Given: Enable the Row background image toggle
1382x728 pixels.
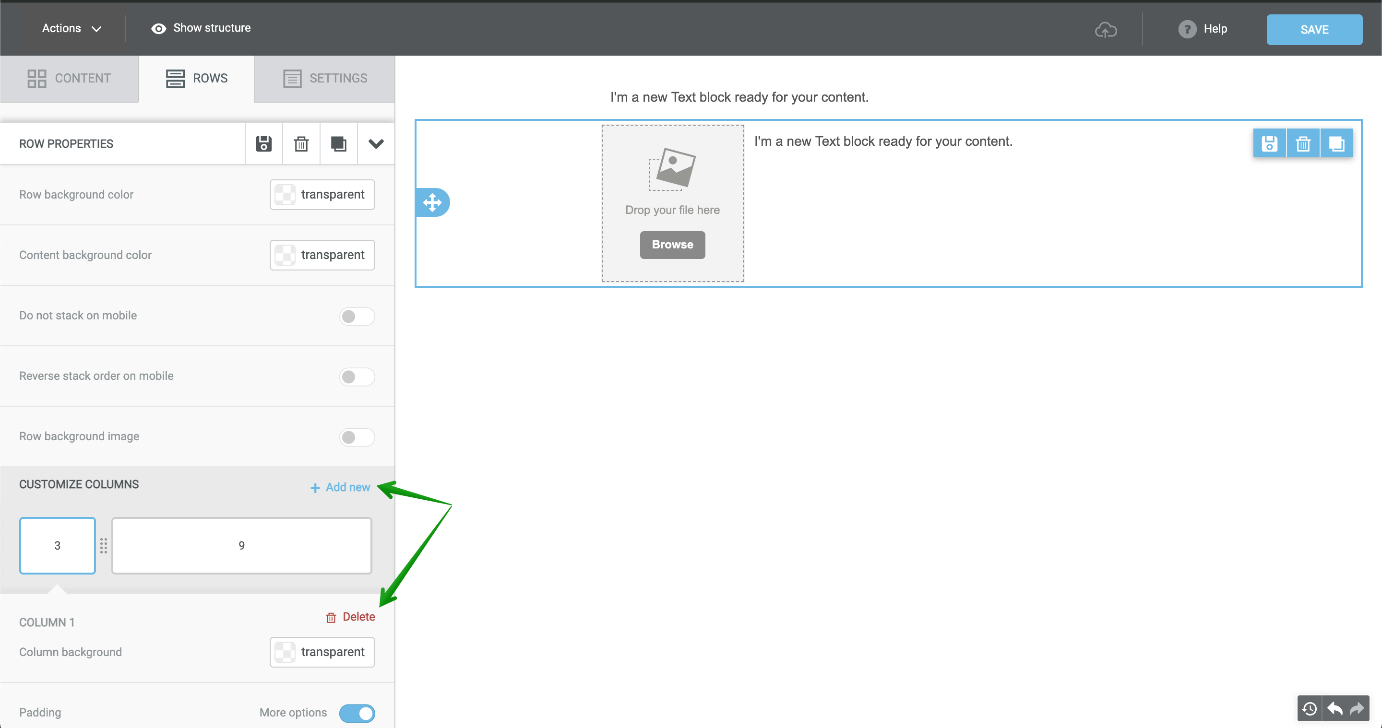Looking at the screenshot, I should 357,436.
